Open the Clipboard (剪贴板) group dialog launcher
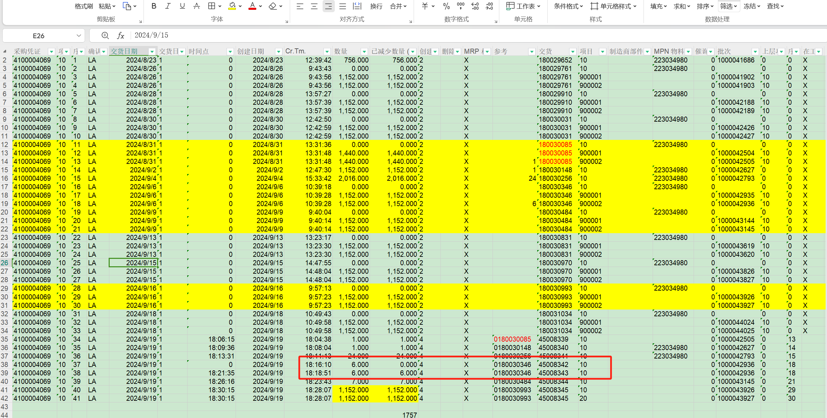The image size is (827, 418). pyautogui.click(x=140, y=22)
